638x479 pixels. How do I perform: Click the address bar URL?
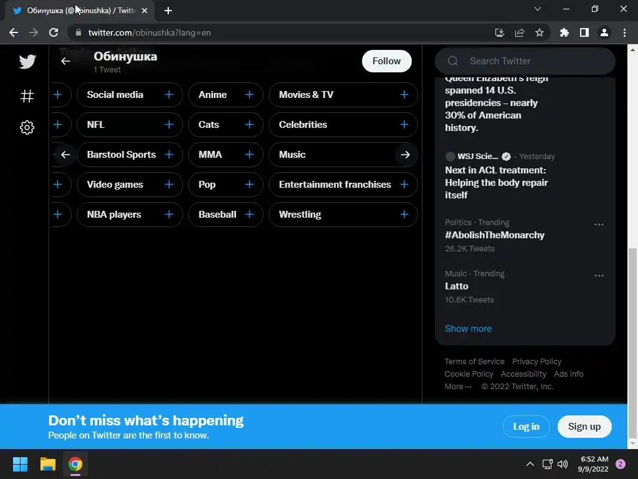click(150, 32)
